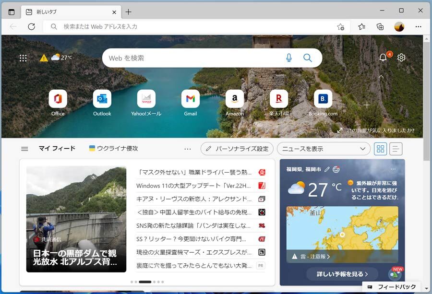Click 福岡県, 福岡市 location text
The width and height of the screenshot is (432, 294).
[304, 169]
